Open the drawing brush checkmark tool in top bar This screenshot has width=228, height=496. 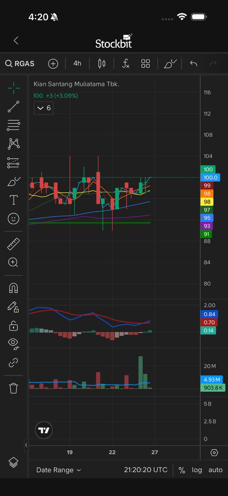170,64
